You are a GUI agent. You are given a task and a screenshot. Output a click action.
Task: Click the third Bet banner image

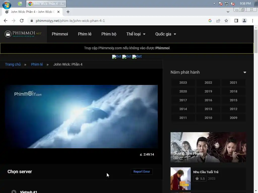coord(137,57)
